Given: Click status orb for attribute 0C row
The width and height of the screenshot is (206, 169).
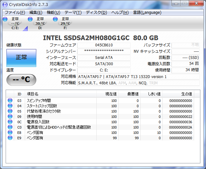Looking at the screenshot, I should (10, 122).
